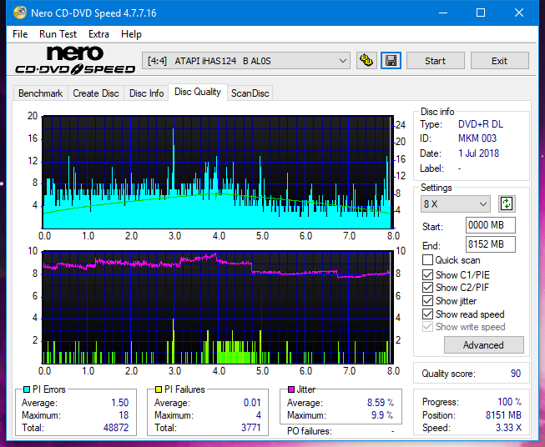This screenshot has height=447, width=545.
Task: Click the Nero CD-DVD Speed logo
Action: coord(75,60)
